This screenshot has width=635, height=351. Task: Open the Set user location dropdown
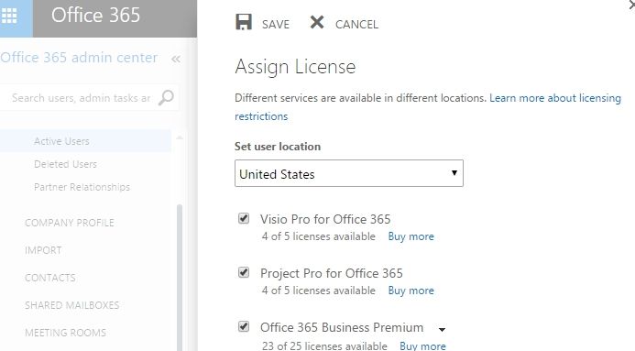pyautogui.click(x=349, y=173)
